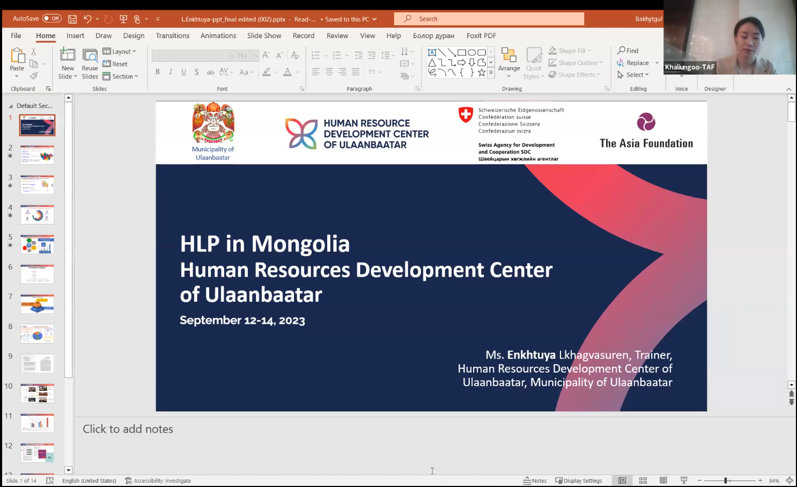The height and width of the screenshot is (487, 797).
Task: Open the Select dropdown in Editing group
Action: tap(633, 75)
